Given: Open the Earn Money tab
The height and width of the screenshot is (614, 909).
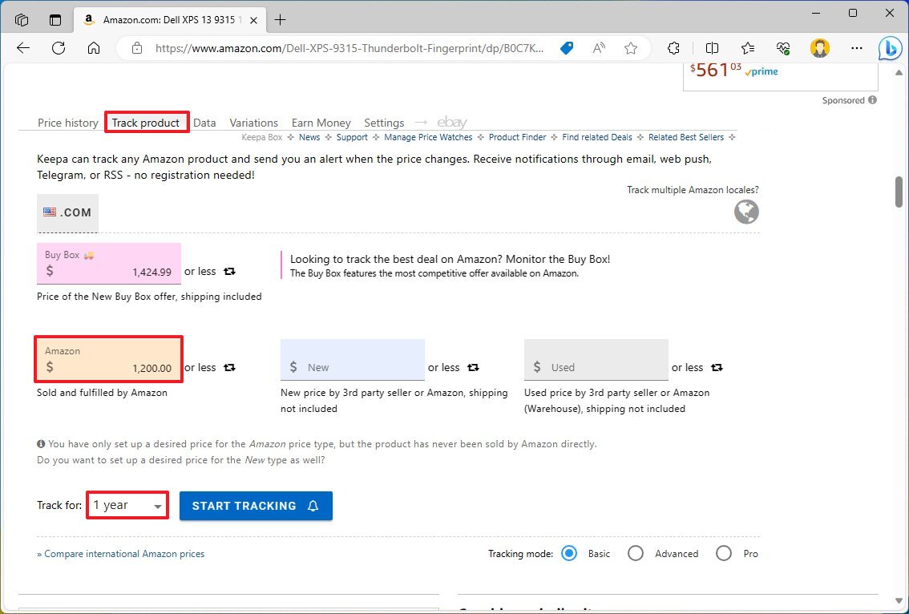Looking at the screenshot, I should (321, 123).
